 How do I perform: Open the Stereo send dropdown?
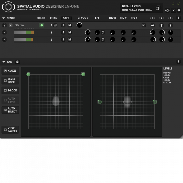point(11,25)
